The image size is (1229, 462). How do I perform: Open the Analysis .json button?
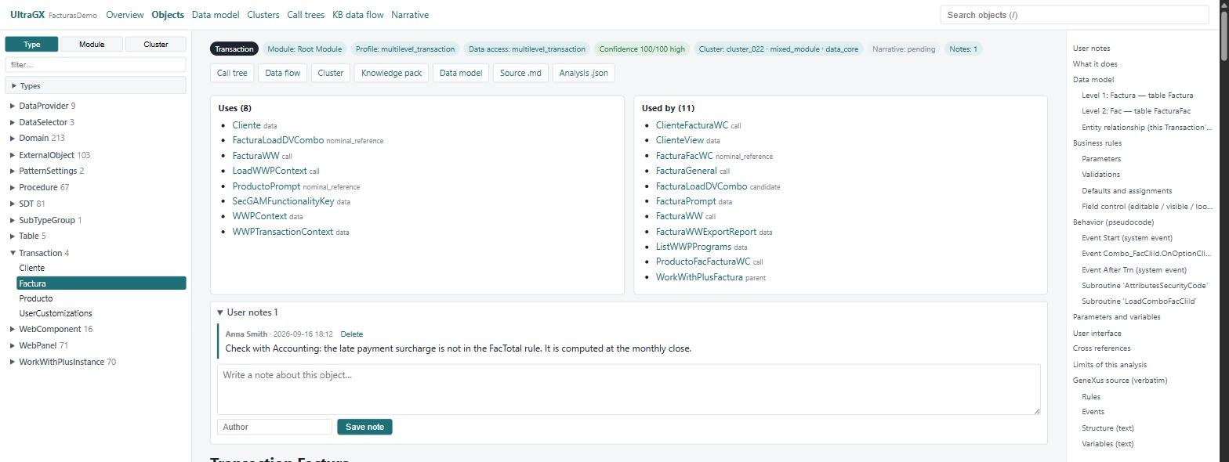point(583,73)
